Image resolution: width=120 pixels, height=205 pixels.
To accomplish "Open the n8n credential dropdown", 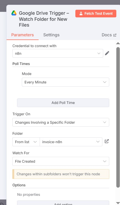I will click(58, 53).
